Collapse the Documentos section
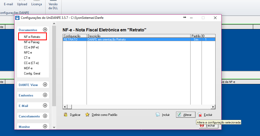This screenshot has height=136, width=260. pyautogui.click(x=45, y=30)
